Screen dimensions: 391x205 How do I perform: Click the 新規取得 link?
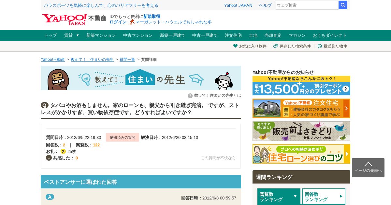click(152, 16)
